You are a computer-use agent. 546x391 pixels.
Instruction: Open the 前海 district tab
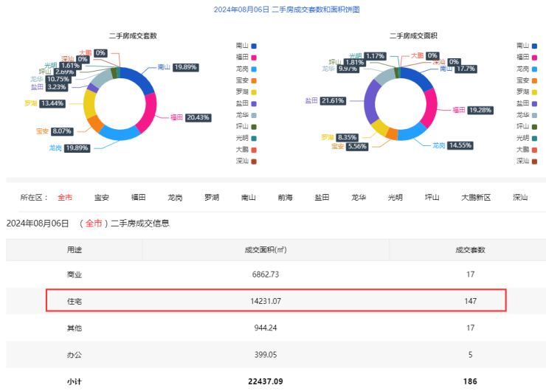(285, 198)
